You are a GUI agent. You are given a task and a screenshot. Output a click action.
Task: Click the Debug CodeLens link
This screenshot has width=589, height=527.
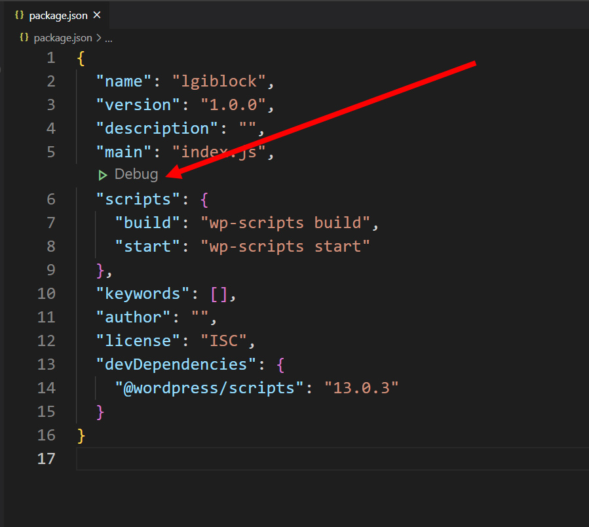pos(136,174)
